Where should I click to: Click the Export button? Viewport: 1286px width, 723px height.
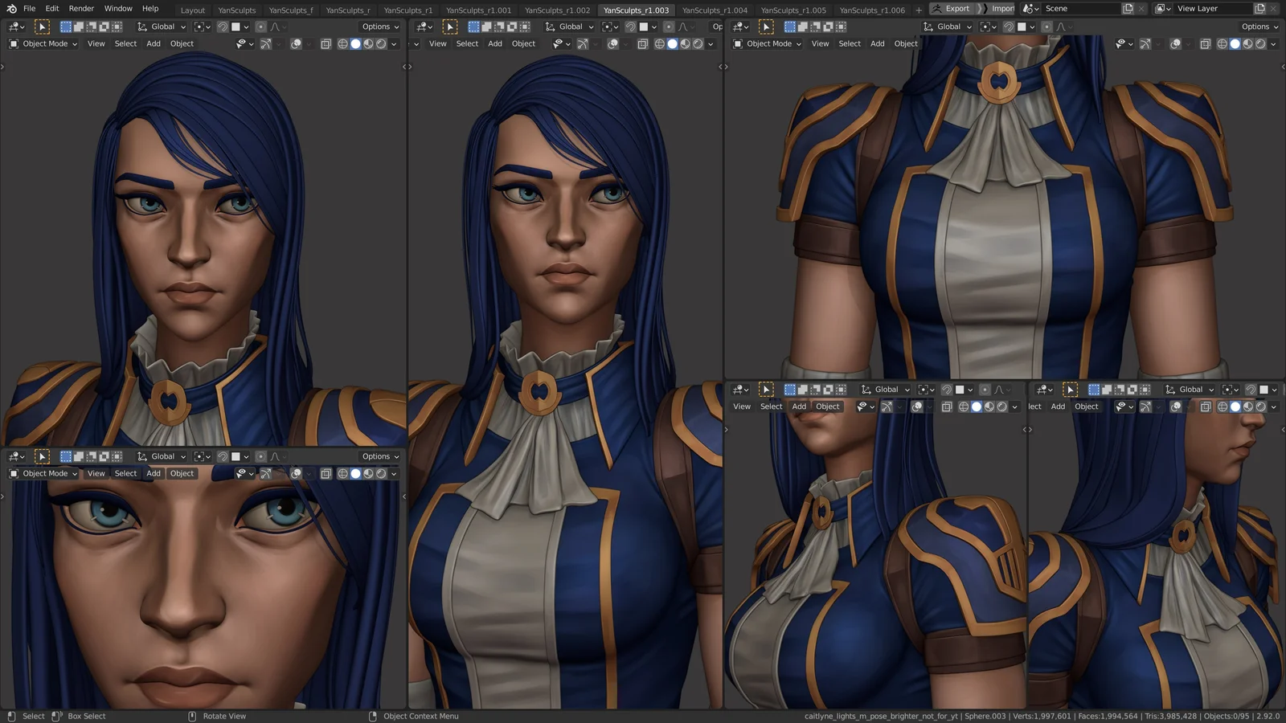(956, 8)
